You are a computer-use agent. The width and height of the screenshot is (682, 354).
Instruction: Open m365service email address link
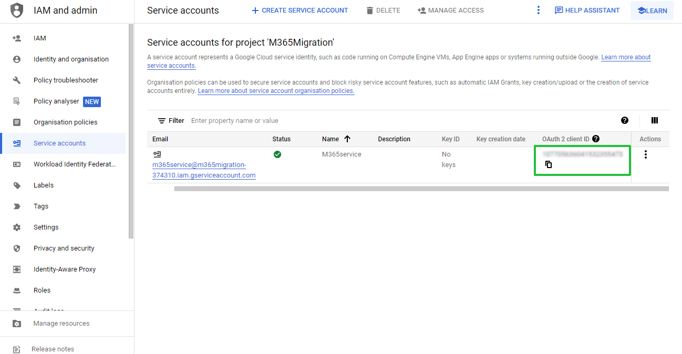tap(204, 170)
